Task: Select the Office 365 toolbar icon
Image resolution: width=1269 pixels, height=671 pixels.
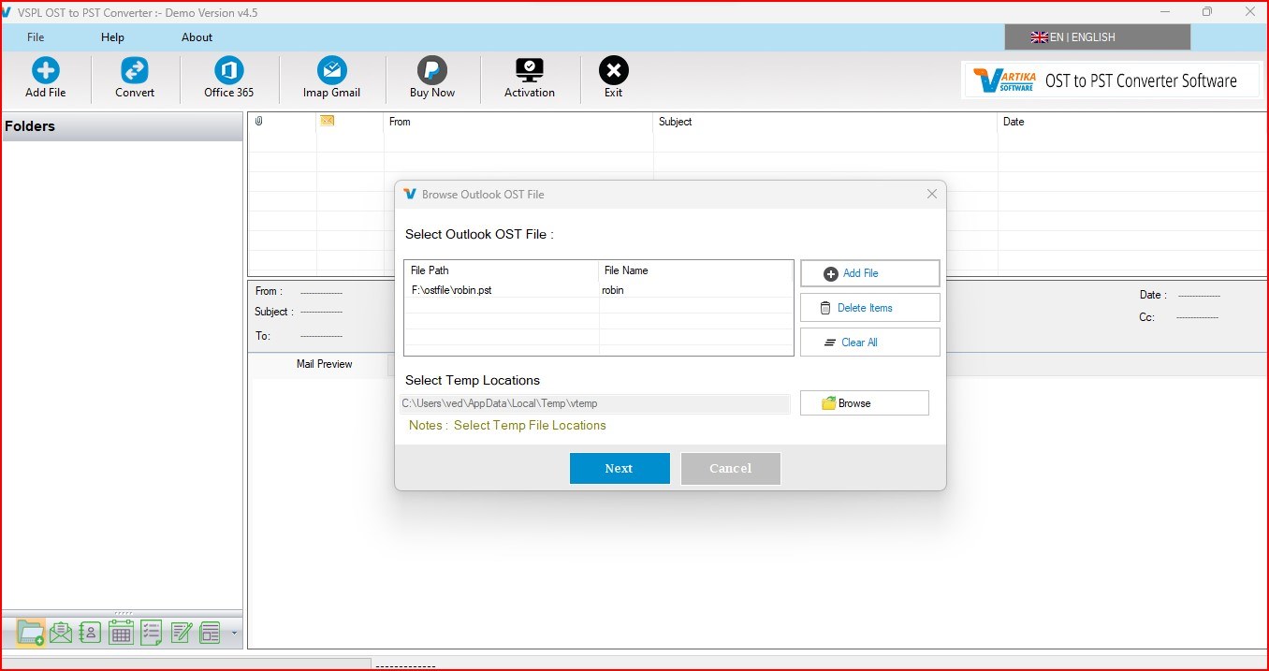Action: click(x=228, y=78)
